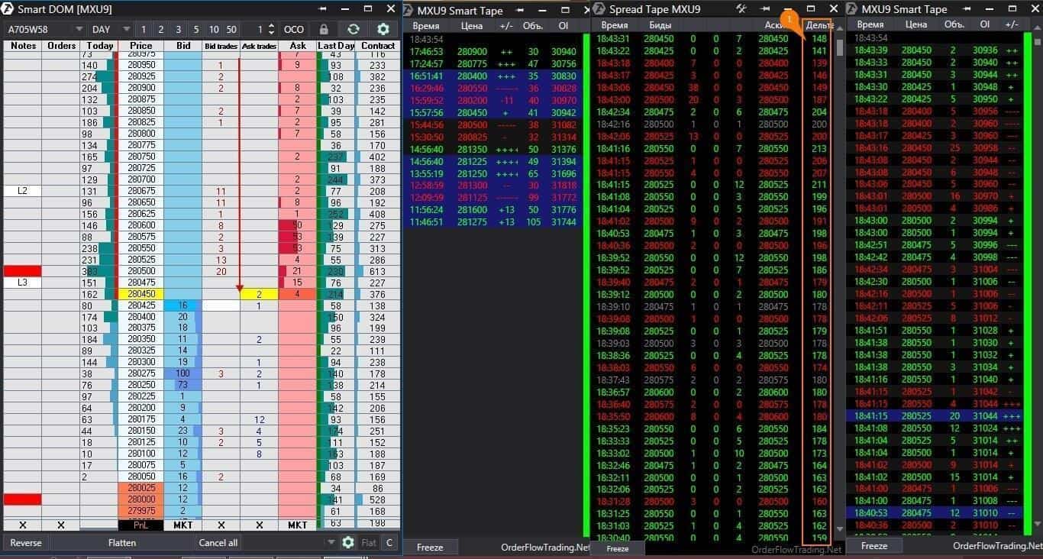Click the refresh icon in Smart DOM toolbar
This screenshot has width=1043, height=559.
tap(353, 29)
